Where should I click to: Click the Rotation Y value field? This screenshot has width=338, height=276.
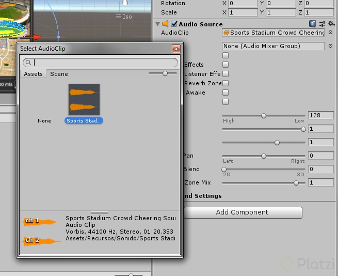(281, 3)
